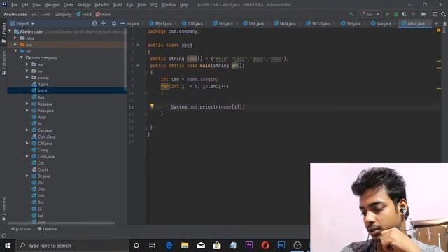
Task: Switch to the Str123.java editor tab
Action: click(x=319, y=24)
